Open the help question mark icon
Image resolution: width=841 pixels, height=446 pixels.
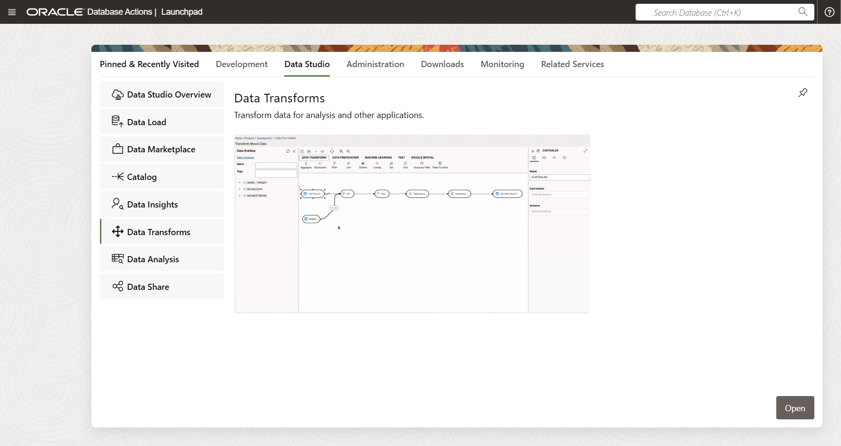pyautogui.click(x=830, y=12)
